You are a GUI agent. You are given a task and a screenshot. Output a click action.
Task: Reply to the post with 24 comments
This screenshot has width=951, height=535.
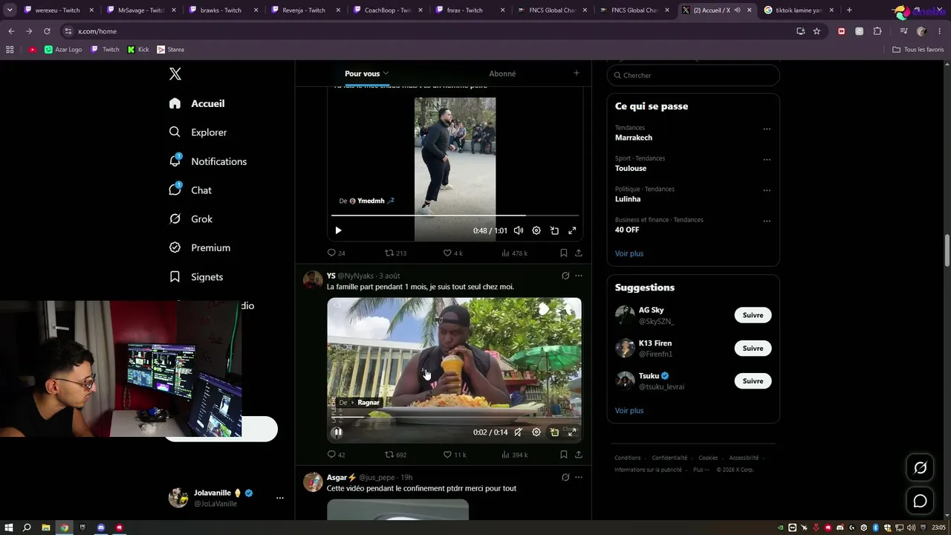337,253
